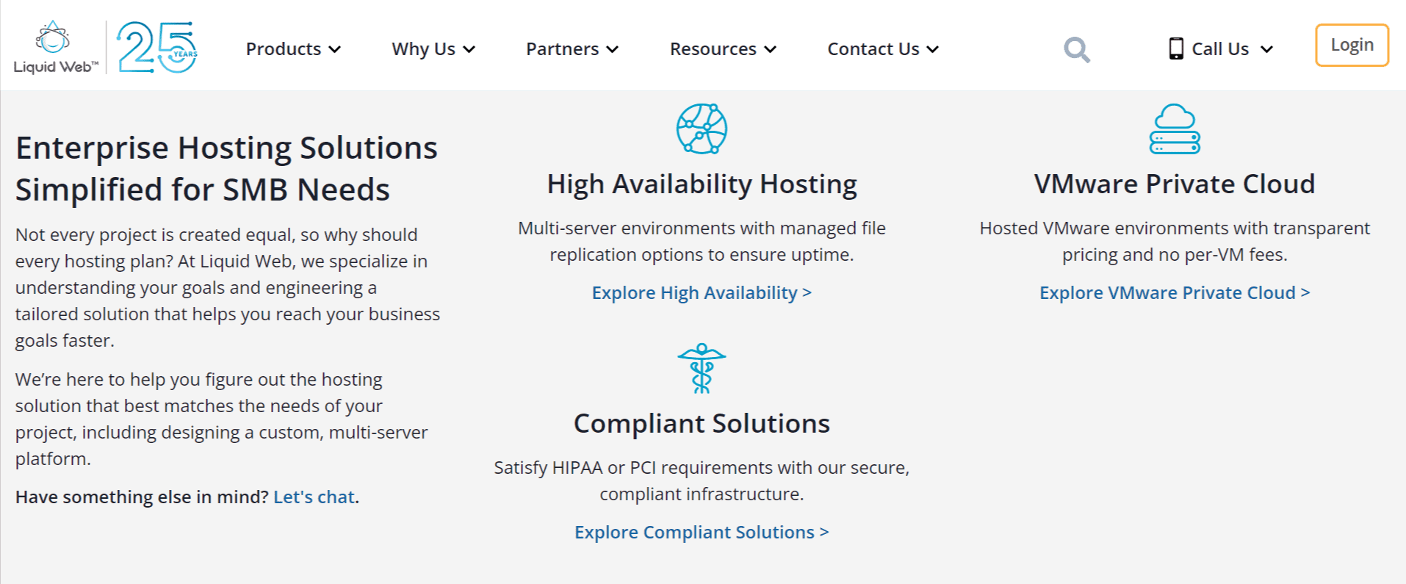Click the mobile phone icon beside Call Us

(x=1176, y=48)
